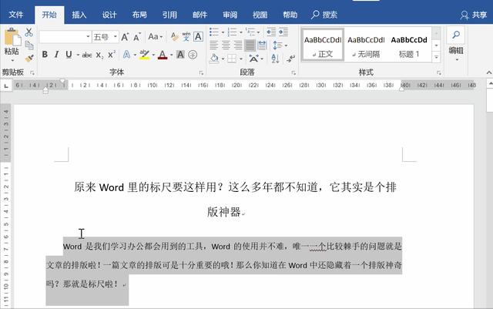Open the Change Case Aa dropdown
Image resolution: width=493 pixels, height=309 pixels.
tap(156, 37)
